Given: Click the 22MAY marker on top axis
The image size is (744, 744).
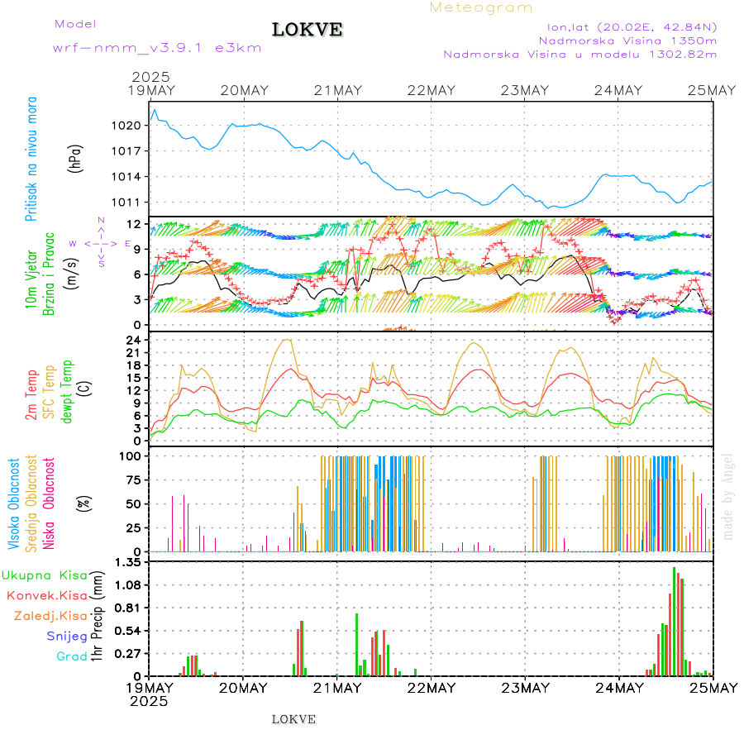Looking at the screenshot, I should pyautogui.click(x=432, y=90).
